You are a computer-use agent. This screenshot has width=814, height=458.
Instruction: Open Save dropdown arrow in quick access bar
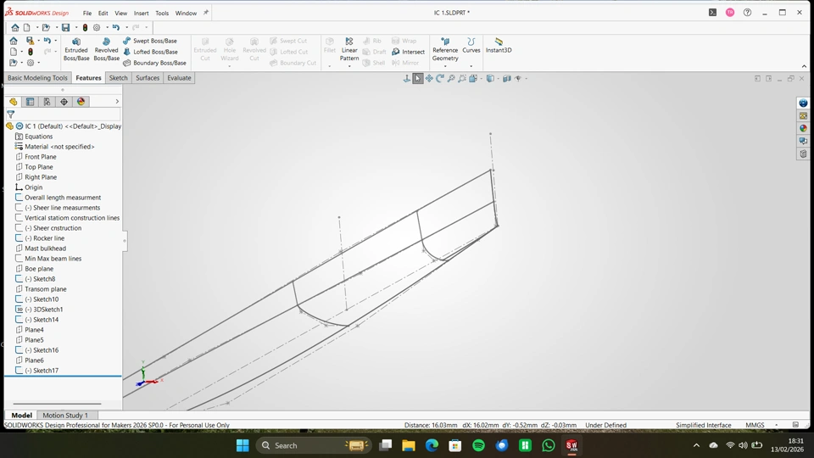tap(75, 27)
